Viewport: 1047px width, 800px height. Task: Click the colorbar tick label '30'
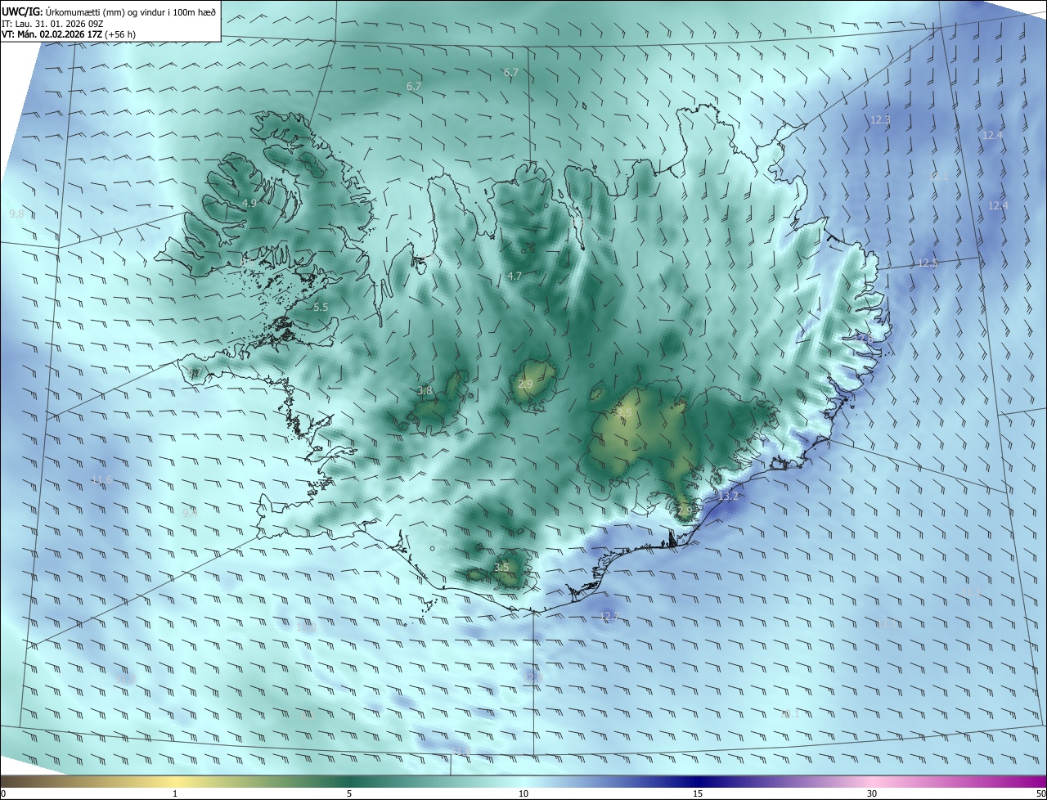(x=872, y=794)
